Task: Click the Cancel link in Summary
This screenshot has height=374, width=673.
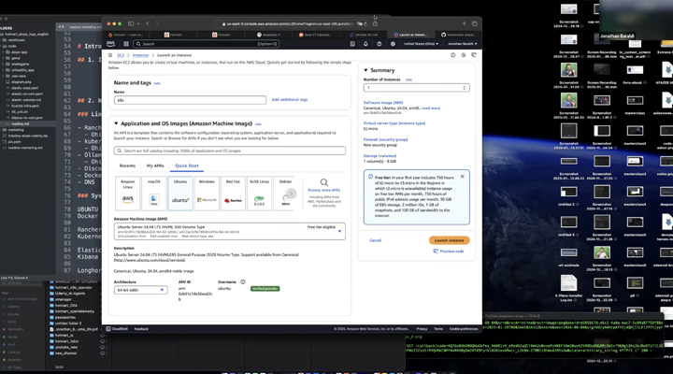Action: click(375, 240)
